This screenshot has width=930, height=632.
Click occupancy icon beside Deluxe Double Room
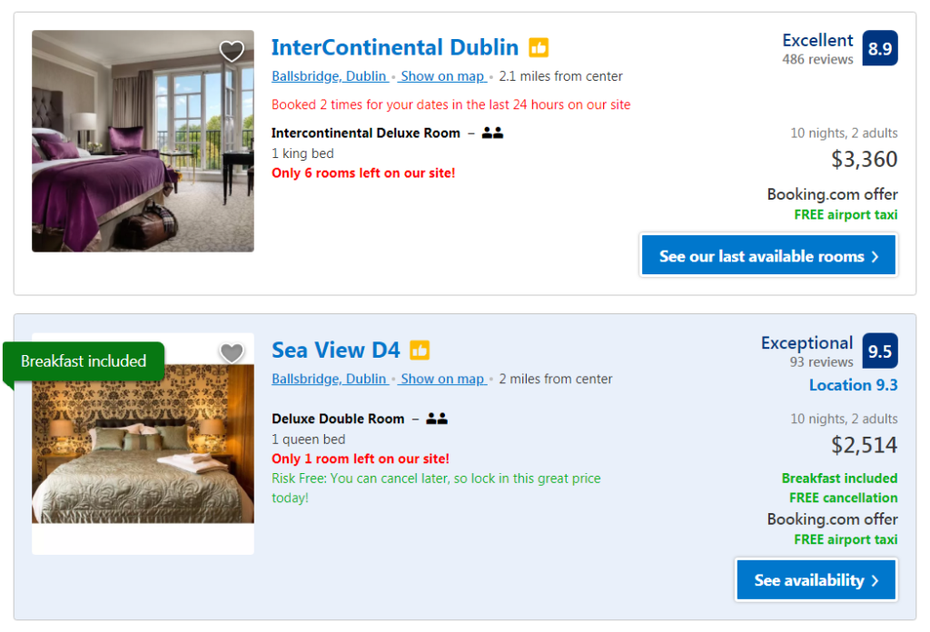point(437,419)
